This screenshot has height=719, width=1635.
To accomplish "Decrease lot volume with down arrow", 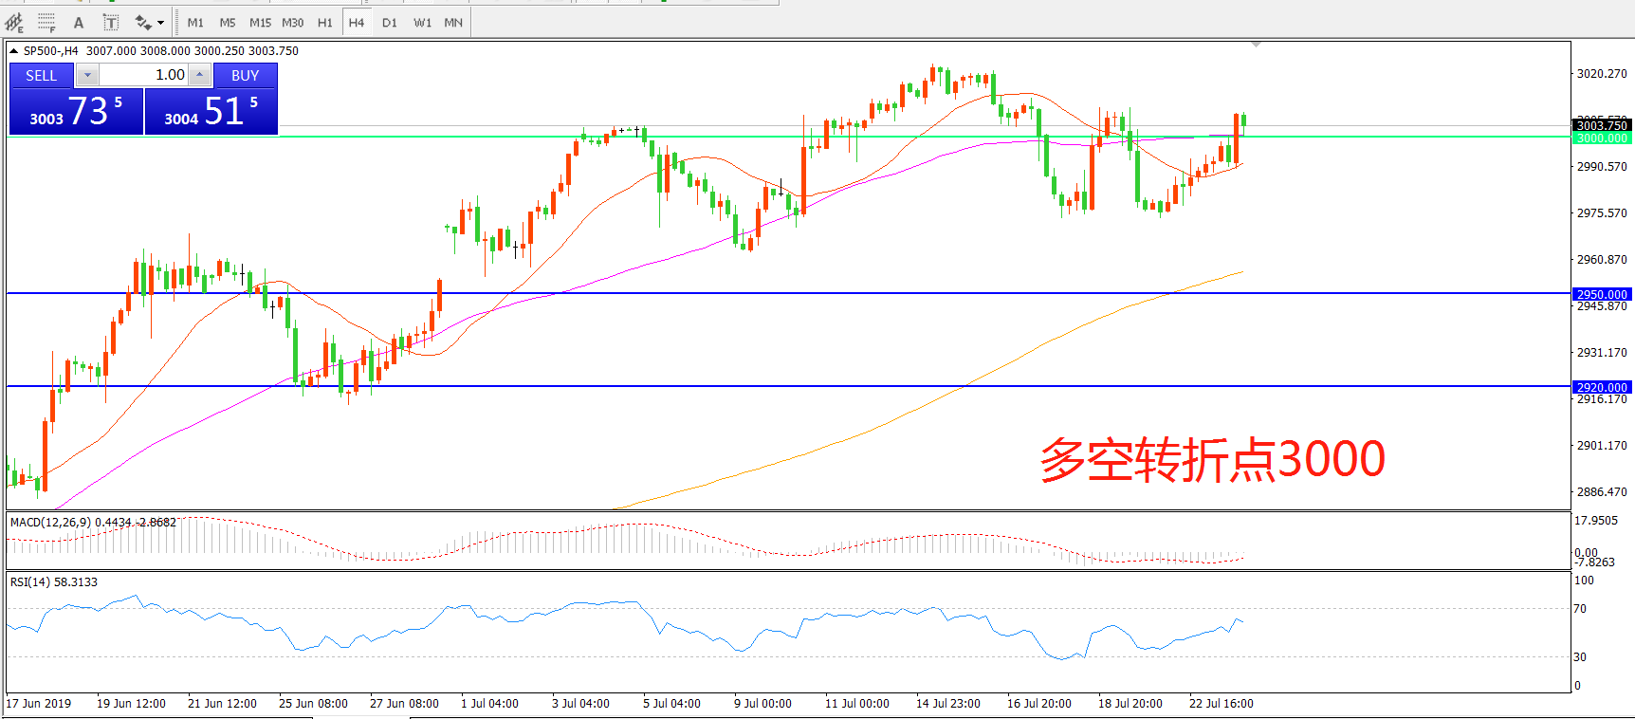I will click(x=87, y=75).
